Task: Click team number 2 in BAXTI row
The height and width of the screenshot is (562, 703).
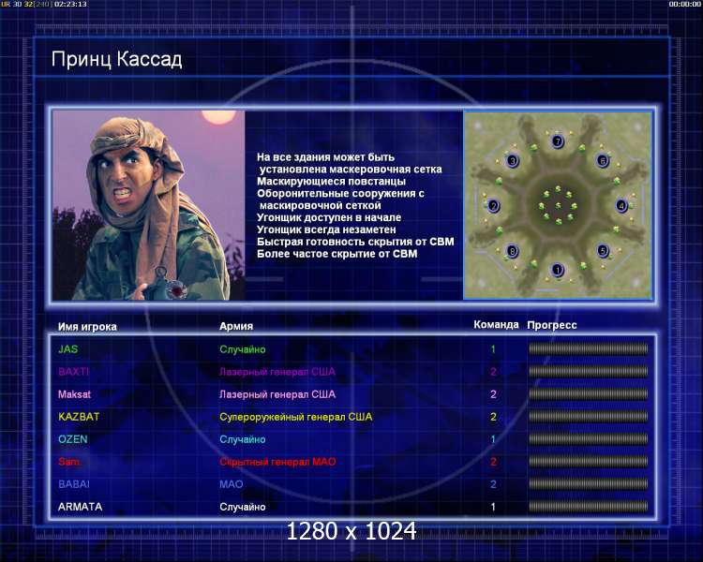Action: click(x=493, y=372)
